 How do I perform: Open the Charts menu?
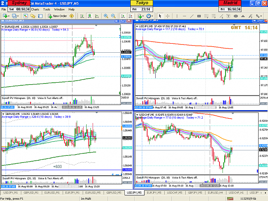[35, 9]
